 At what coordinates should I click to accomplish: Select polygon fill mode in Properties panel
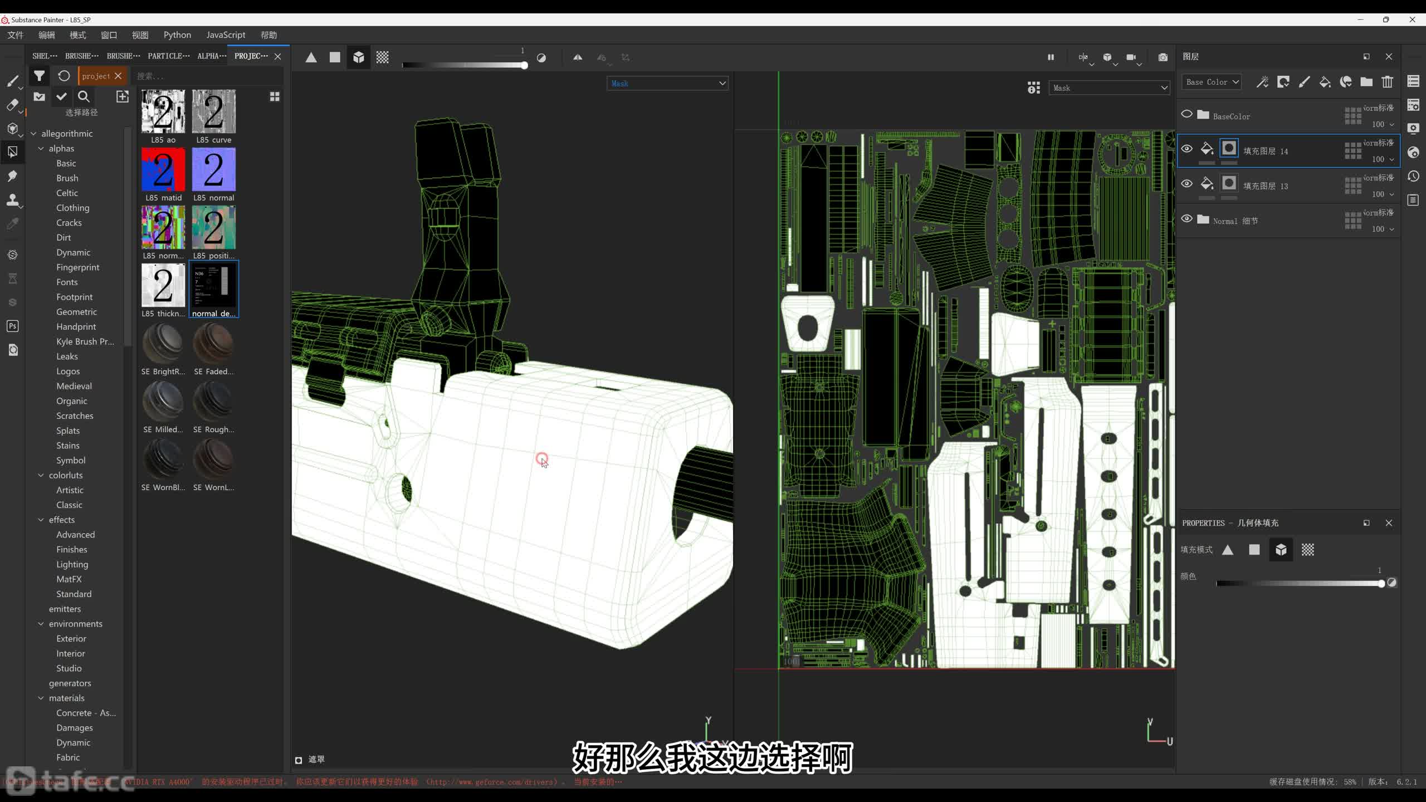[x=1254, y=550]
